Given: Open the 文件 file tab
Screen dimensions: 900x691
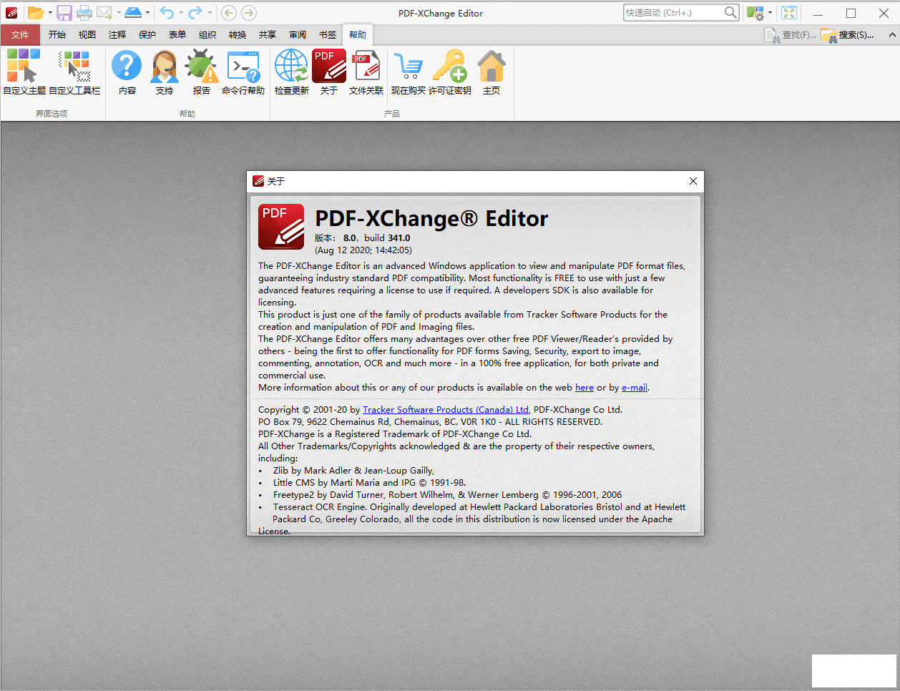Looking at the screenshot, I should [x=20, y=34].
